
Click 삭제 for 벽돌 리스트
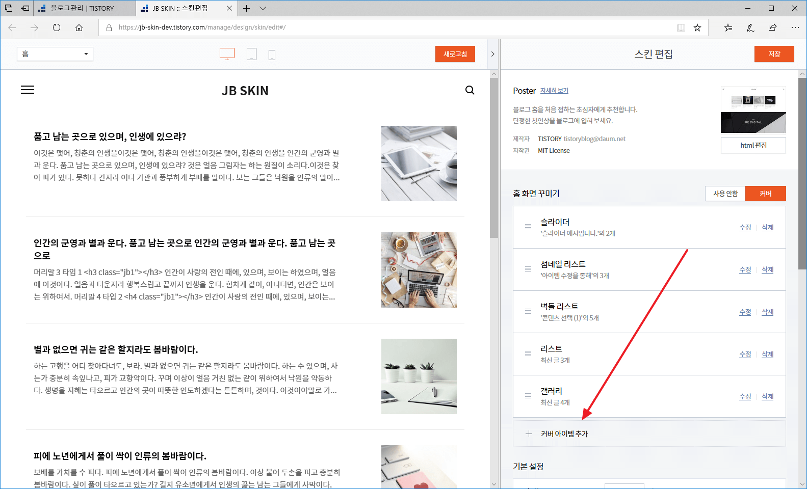coord(768,312)
